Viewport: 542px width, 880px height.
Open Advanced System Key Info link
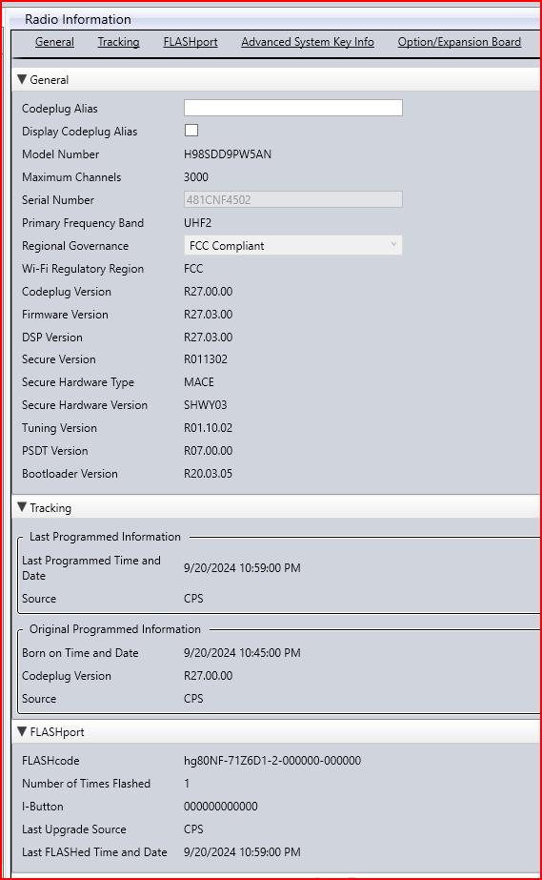click(x=308, y=42)
